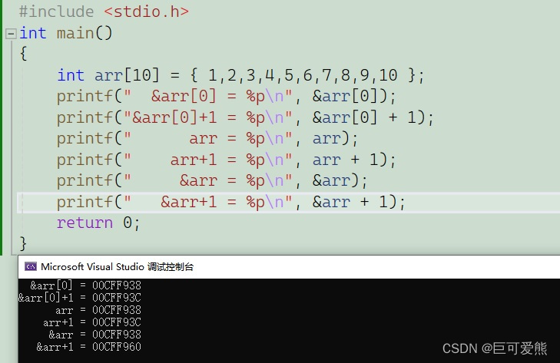Click console output 'arr+1 = 00CFF93C'
This screenshot has height=363, width=560.
tap(92, 322)
